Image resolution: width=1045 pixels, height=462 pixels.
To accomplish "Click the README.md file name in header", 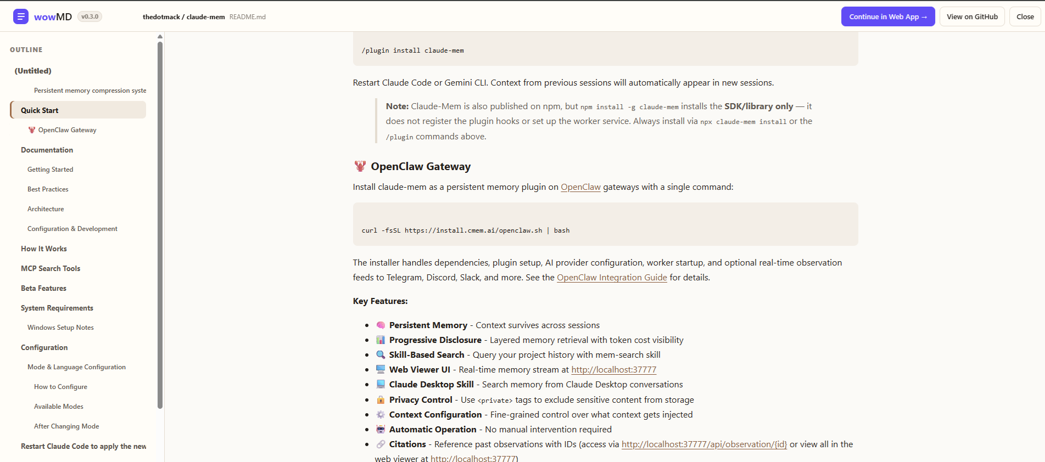I will tap(248, 17).
